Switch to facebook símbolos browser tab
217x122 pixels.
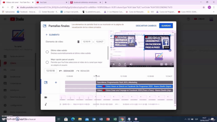(85, 2)
